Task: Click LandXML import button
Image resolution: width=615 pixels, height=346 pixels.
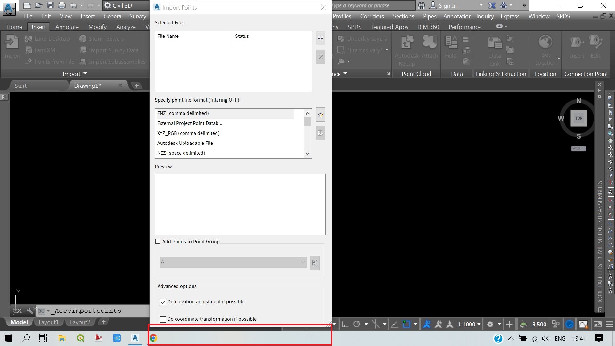Action: (42, 50)
